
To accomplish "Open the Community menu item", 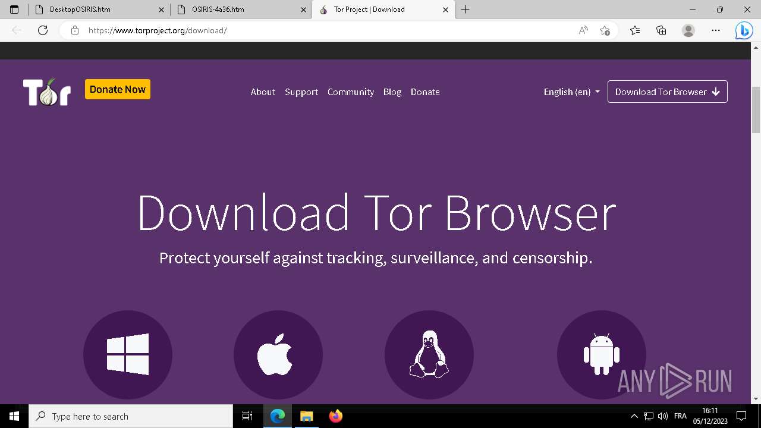I will (351, 92).
